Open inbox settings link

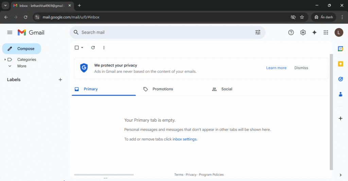click(x=185, y=139)
